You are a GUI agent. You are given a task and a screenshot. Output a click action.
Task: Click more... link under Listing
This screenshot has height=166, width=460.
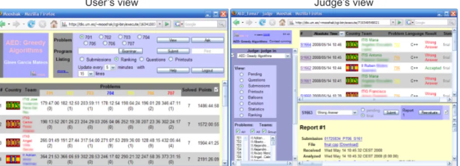click(x=63, y=71)
